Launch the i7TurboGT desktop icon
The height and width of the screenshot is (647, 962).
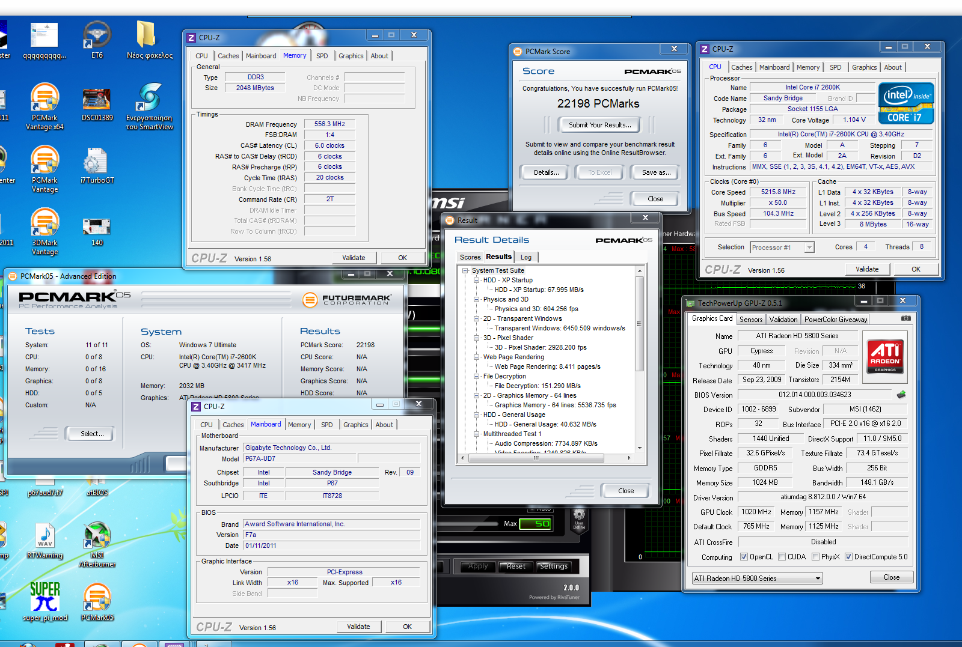coord(97,166)
